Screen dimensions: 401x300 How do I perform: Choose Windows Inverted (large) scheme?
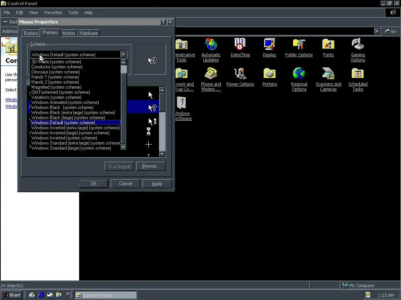(x=76, y=133)
